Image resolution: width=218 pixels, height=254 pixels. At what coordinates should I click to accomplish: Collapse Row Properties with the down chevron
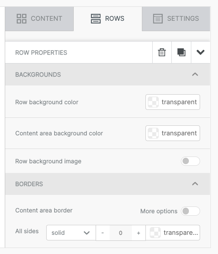click(200, 52)
